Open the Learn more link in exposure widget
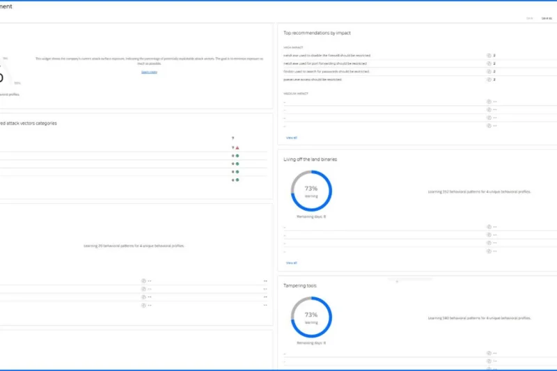This screenshot has width=557, height=371. tap(149, 72)
